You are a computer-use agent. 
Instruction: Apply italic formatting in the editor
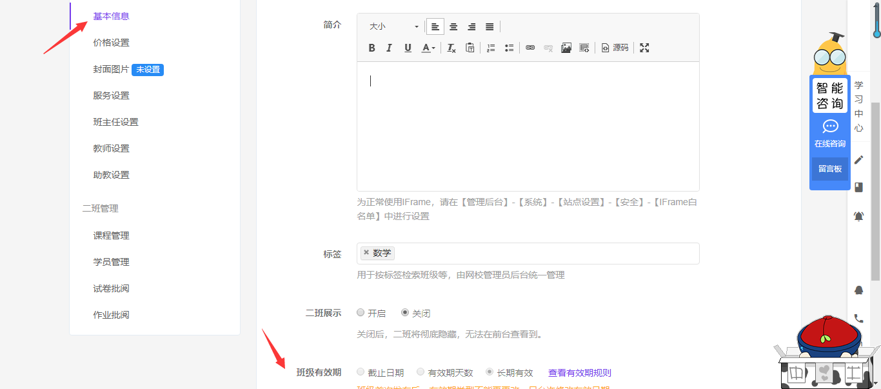pyautogui.click(x=389, y=48)
